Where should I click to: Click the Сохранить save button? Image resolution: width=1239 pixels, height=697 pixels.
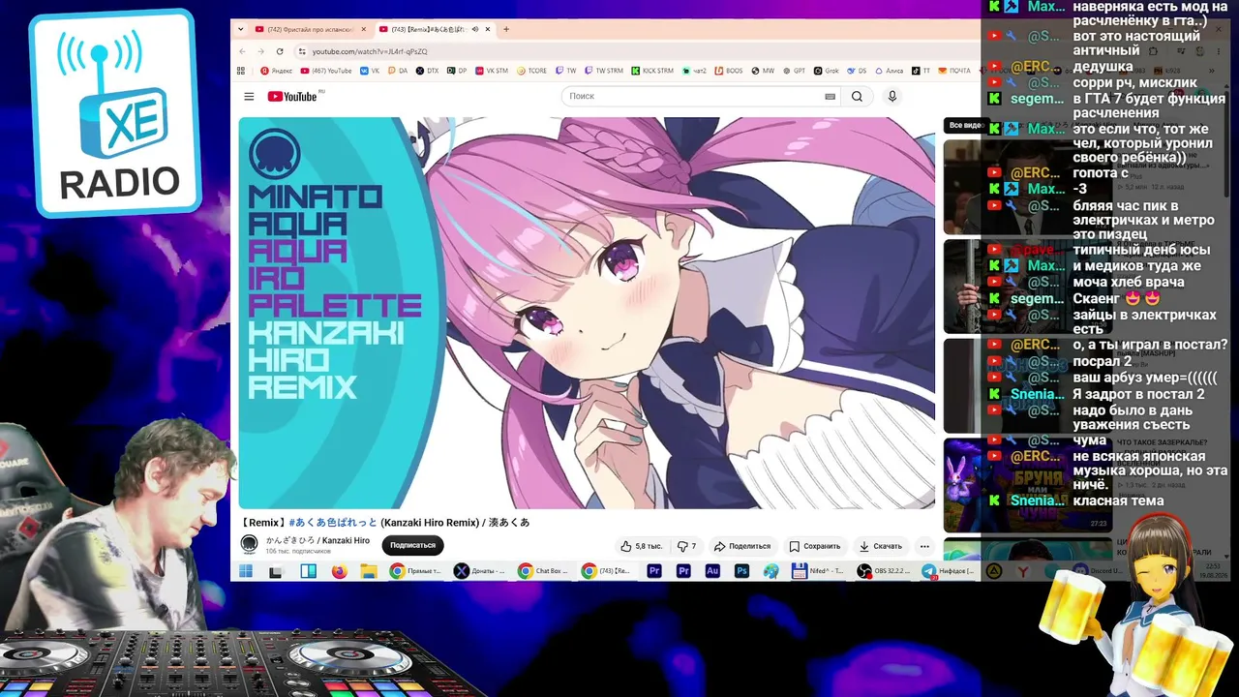pos(814,546)
